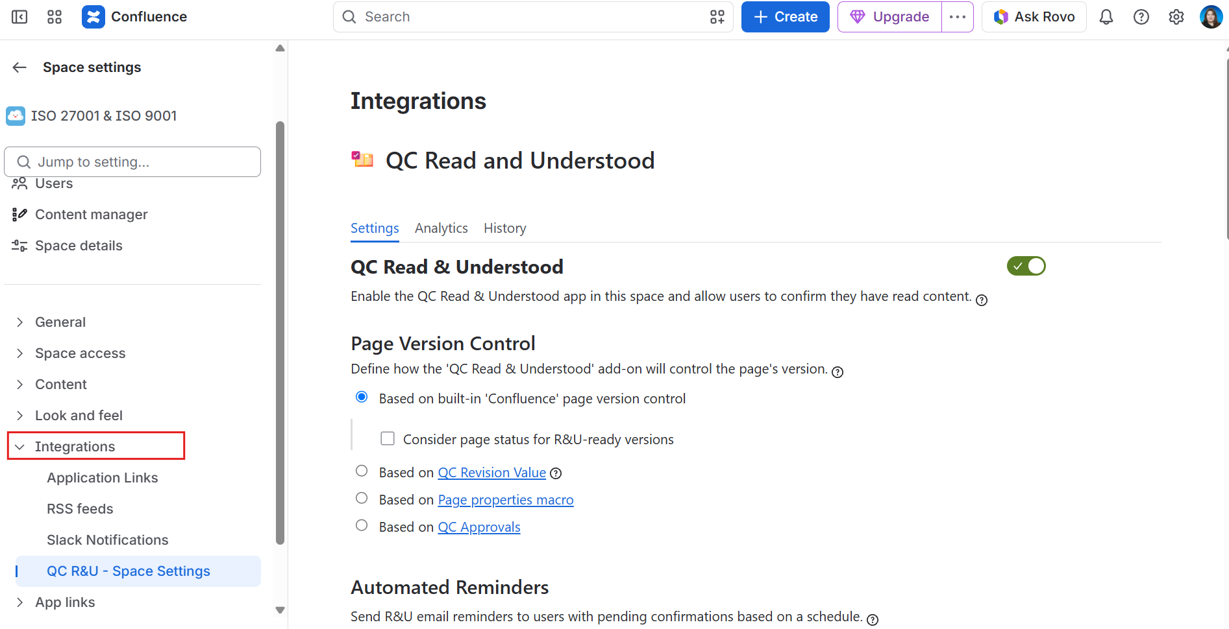Open Content manager in the sidebar
Viewport: 1229px width, 629px height.
coord(92,215)
